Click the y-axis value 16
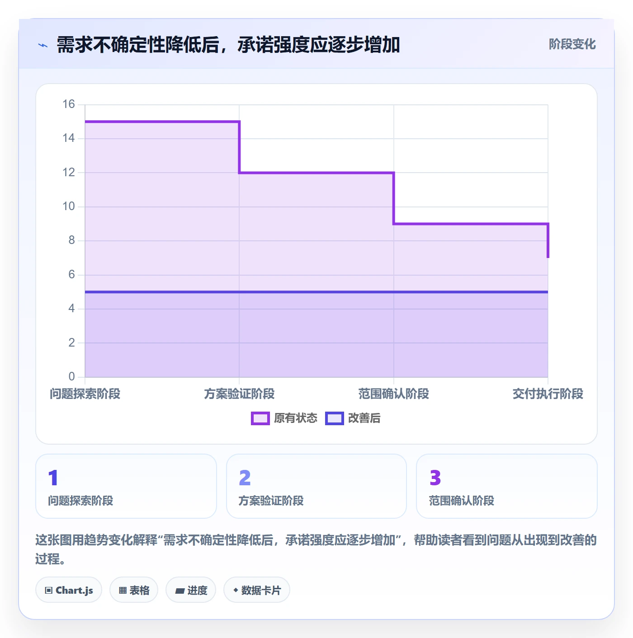 pyautogui.click(x=69, y=104)
